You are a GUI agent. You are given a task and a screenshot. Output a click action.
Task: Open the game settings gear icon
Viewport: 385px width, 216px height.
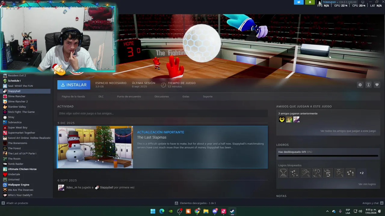coord(360,85)
